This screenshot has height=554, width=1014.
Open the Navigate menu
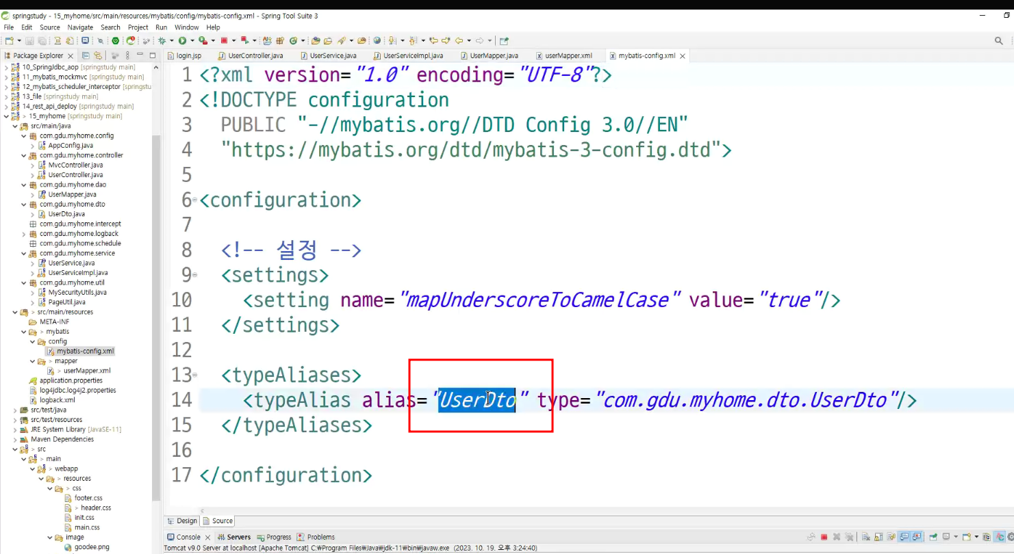point(80,27)
